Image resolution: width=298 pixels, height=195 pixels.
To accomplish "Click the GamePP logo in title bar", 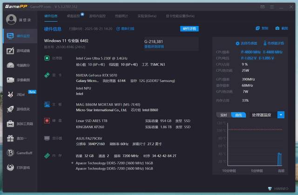I will pyautogui.click(x=16, y=7).
